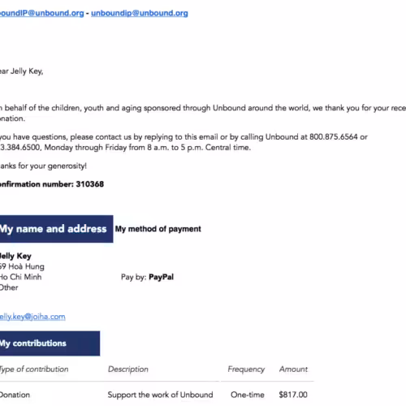Click the My method of payment heading
The width and height of the screenshot is (406, 406).
(158, 229)
